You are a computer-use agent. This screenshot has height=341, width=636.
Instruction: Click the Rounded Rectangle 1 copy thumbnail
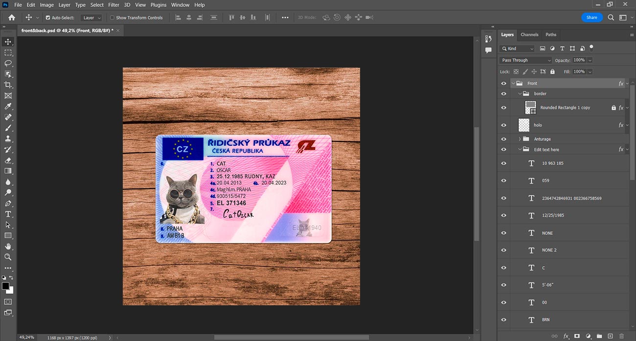click(x=530, y=108)
